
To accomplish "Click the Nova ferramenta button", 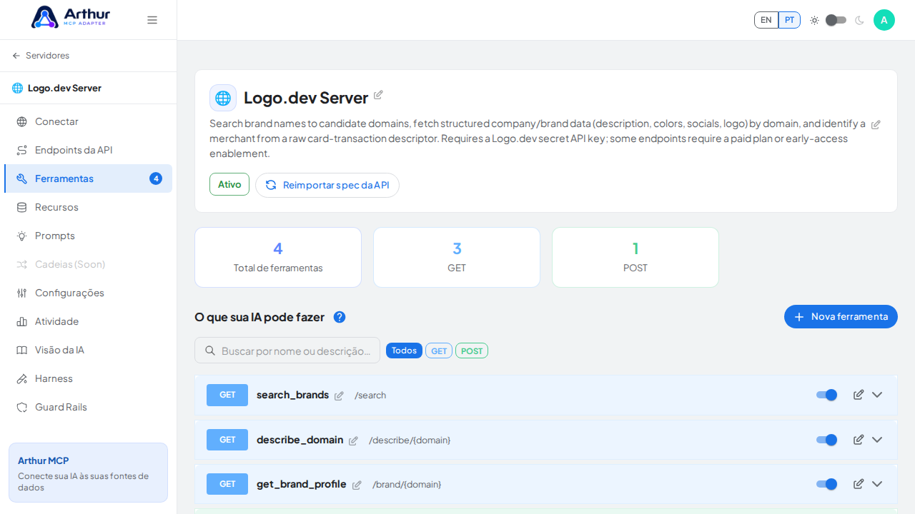I will click(841, 317).
